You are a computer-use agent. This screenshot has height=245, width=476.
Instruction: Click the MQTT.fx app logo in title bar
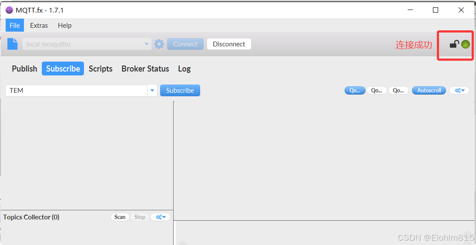(10, 10)
